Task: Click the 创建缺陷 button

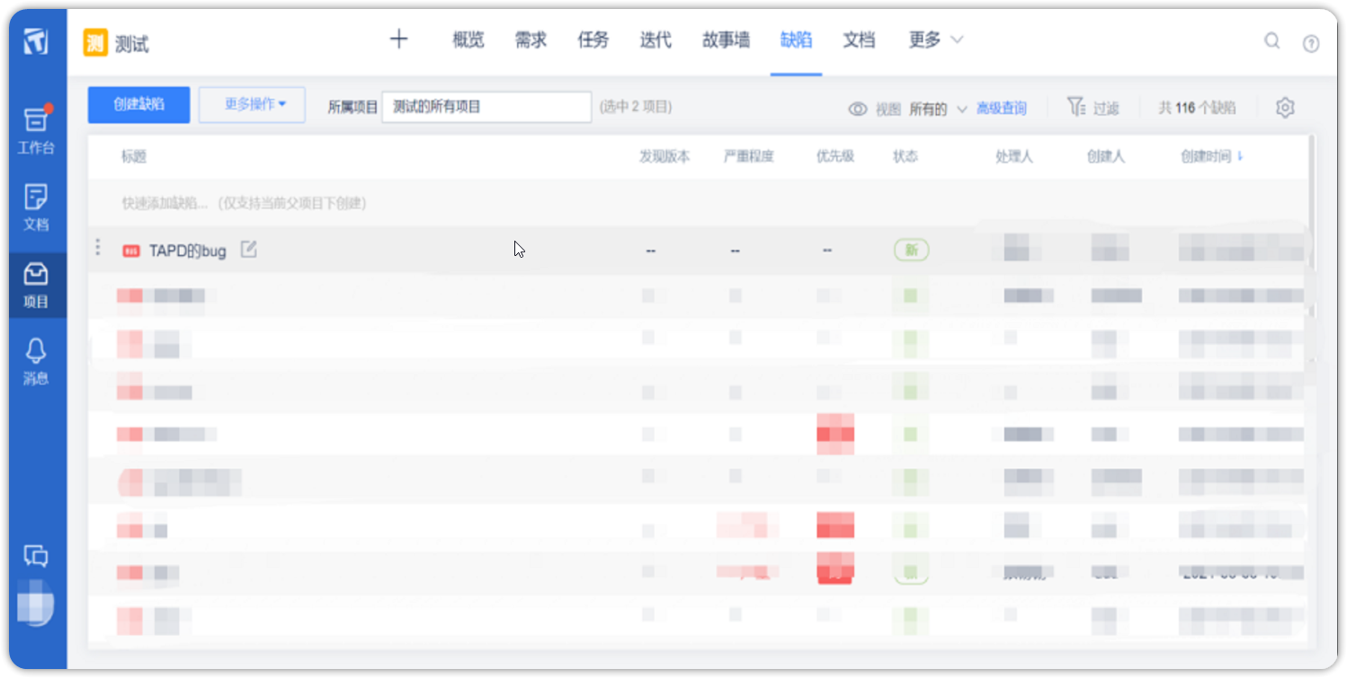Action: [138, 105]
